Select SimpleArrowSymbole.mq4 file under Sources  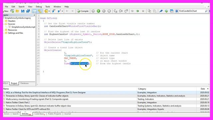[x=23, y=27]
